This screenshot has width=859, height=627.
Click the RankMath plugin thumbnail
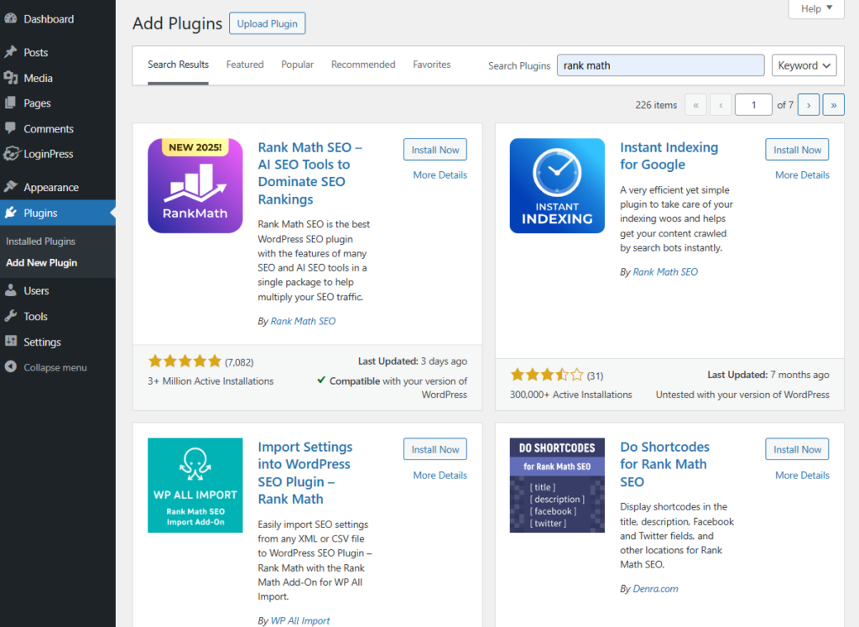point(195,185)
